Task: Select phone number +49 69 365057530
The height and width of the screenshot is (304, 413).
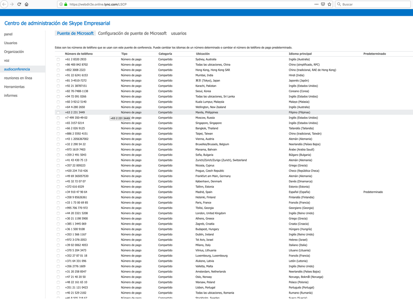Action: (x=76, y=176)
